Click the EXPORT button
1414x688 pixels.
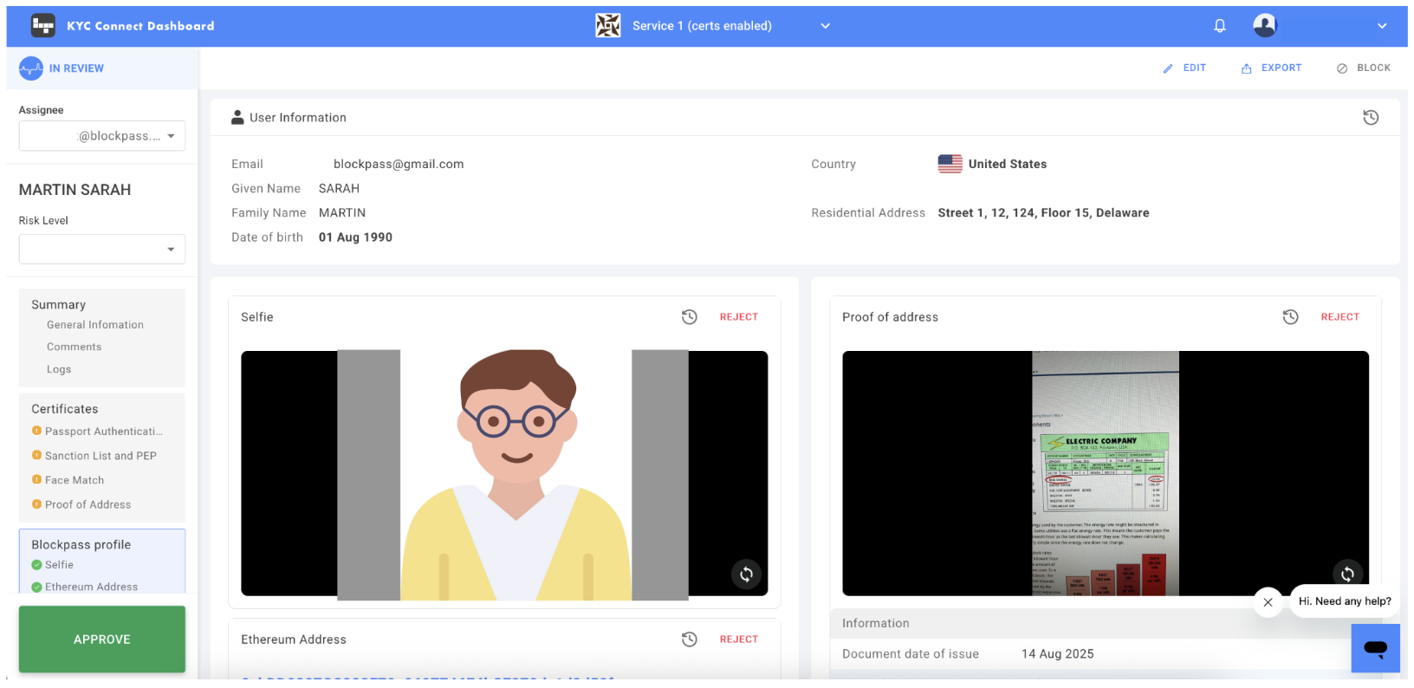coord(1271,68)
